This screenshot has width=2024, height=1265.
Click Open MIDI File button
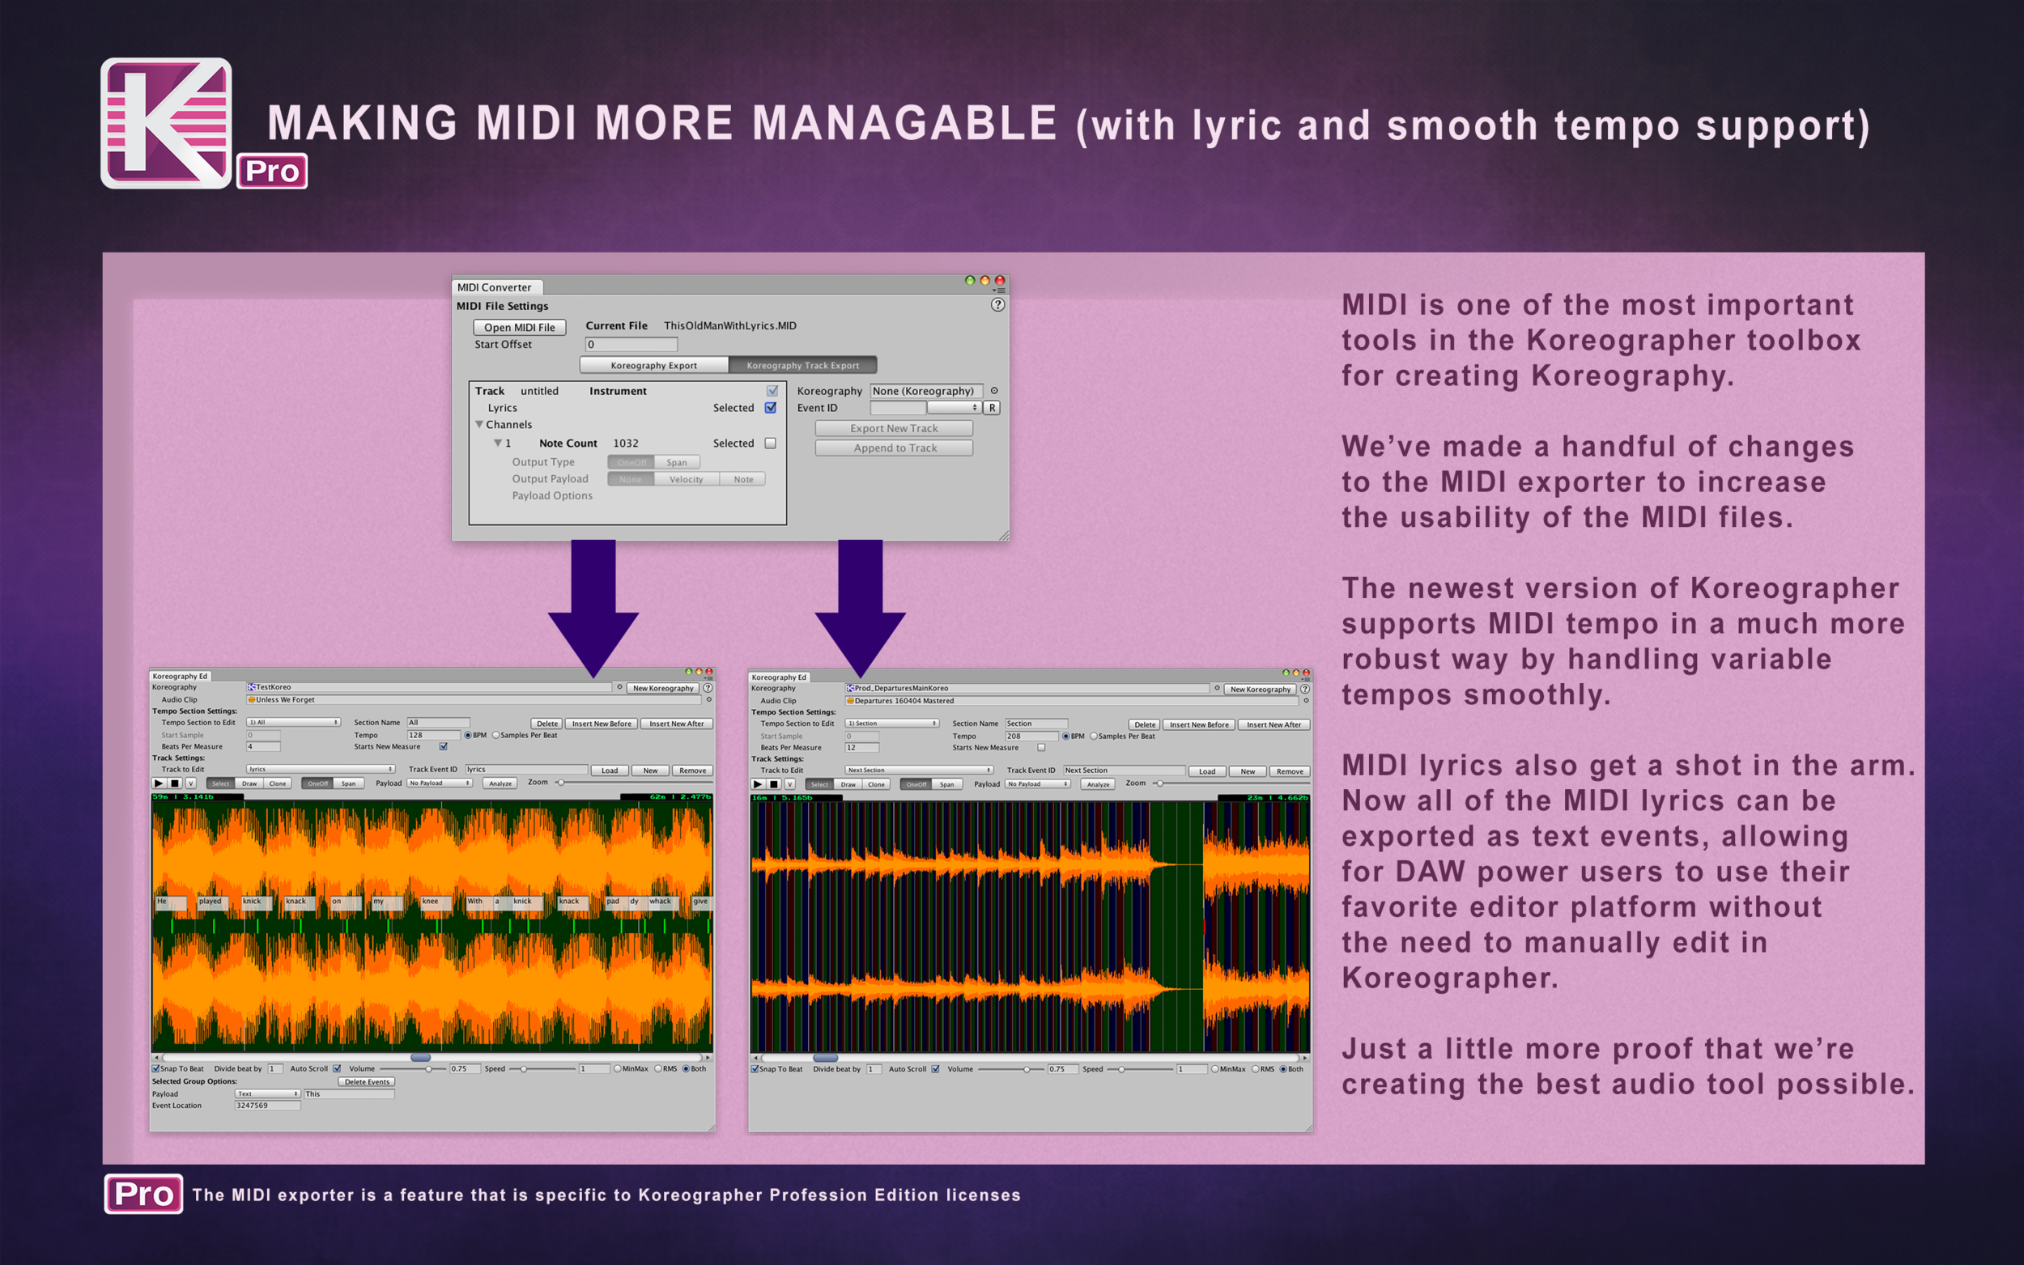[520, 327]
